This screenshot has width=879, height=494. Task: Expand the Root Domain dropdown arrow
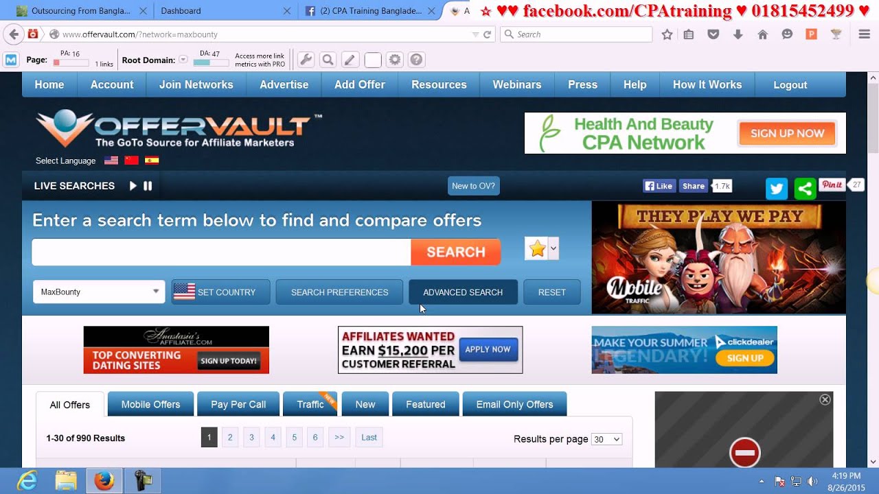coord(183,60)
